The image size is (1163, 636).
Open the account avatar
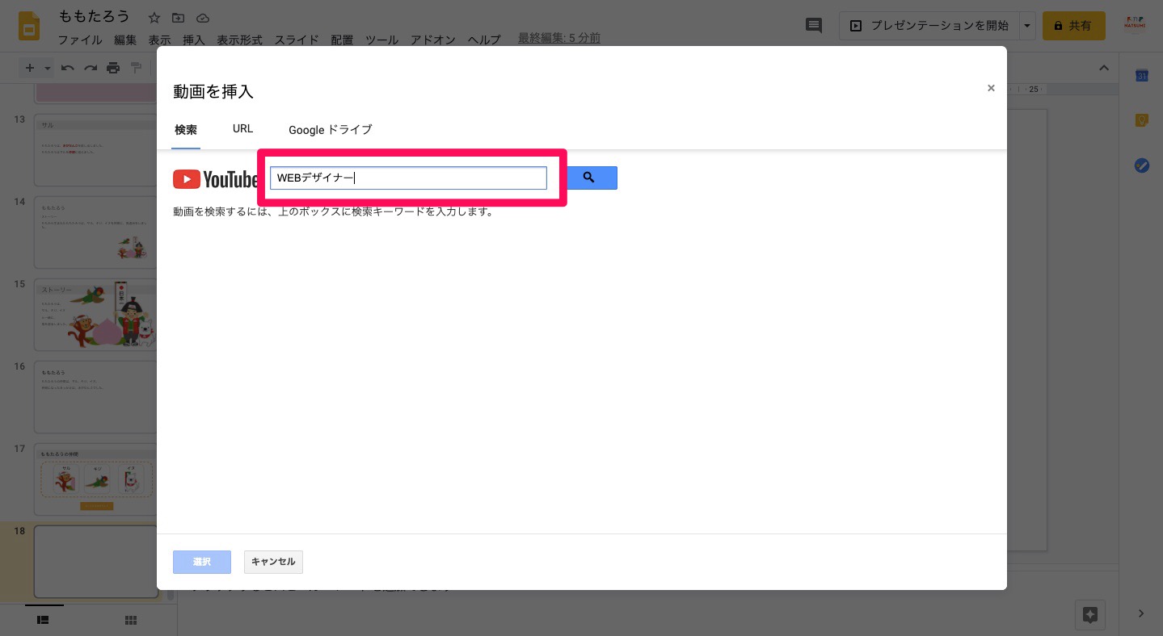(x=1135, y=26)
